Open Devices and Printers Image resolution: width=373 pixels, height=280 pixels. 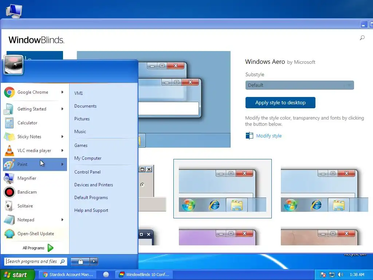coord(94,185)
